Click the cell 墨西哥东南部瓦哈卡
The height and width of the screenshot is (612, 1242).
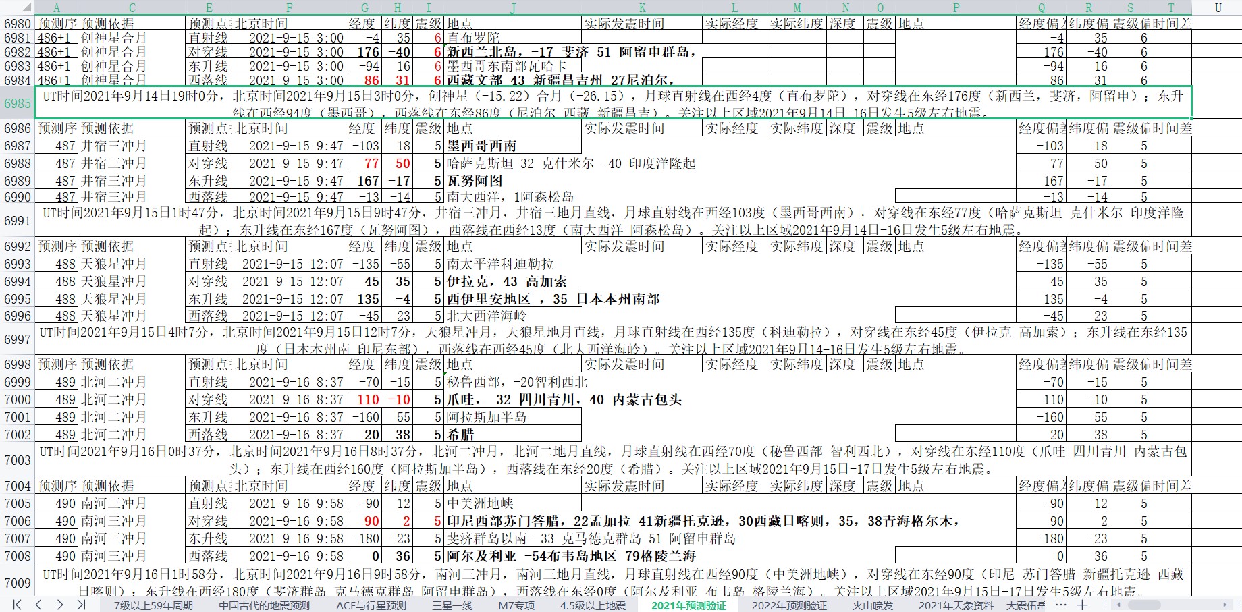(513, 66)
